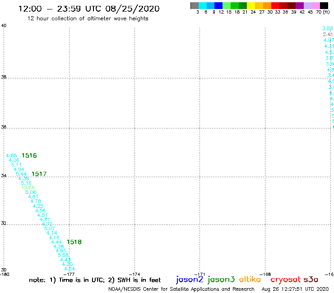Click the pink legend color swatch

316,5
